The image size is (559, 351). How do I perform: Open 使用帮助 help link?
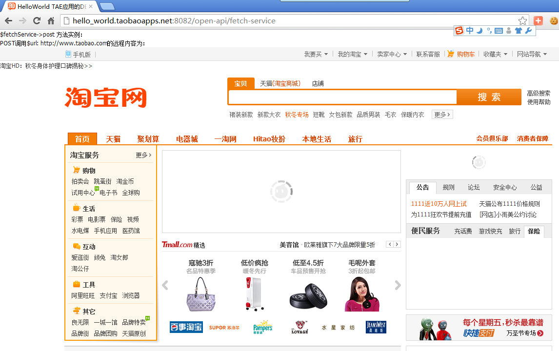(x=539, y=102)
